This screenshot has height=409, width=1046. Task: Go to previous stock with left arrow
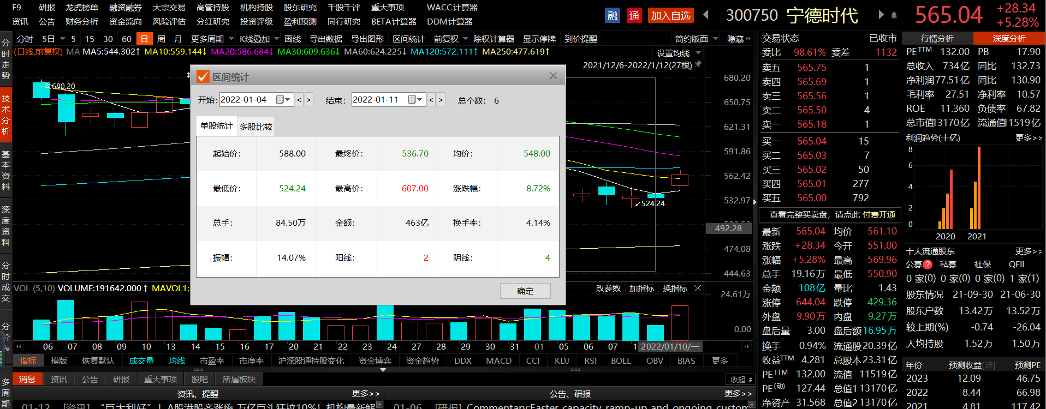[x=706, y=15]
